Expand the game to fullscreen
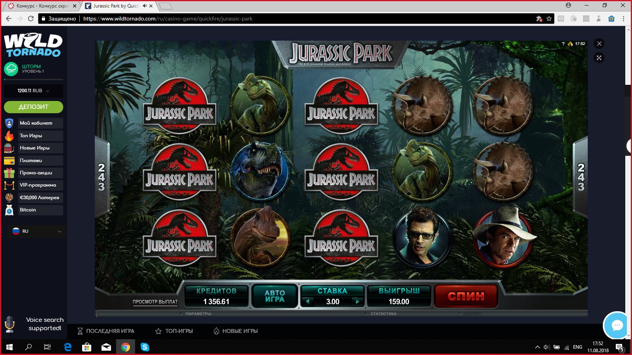The image size is (632, 355). [599, 58]
